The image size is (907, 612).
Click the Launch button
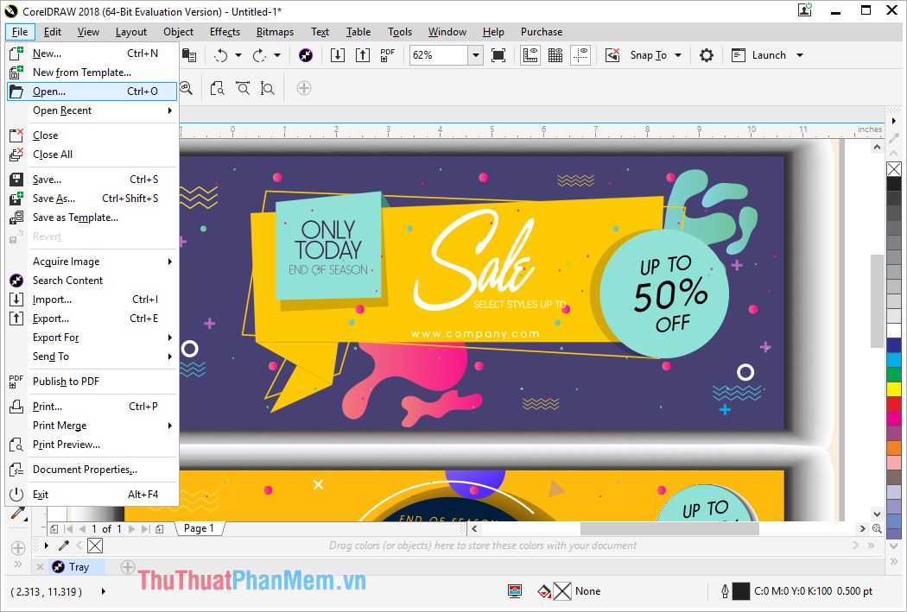[767, 55]
